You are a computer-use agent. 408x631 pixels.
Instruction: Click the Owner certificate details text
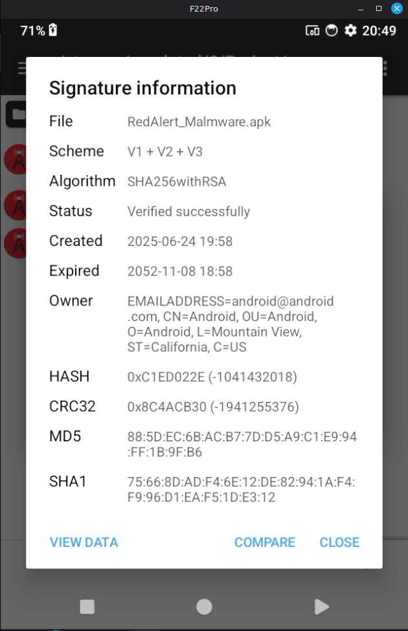coord(230,324)
